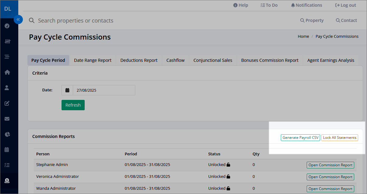Image resolution: width=367 pixels, height=194 pixels.
Task: Click the green Refresh button
Action: pyautogui.click(x=73, y=105)
